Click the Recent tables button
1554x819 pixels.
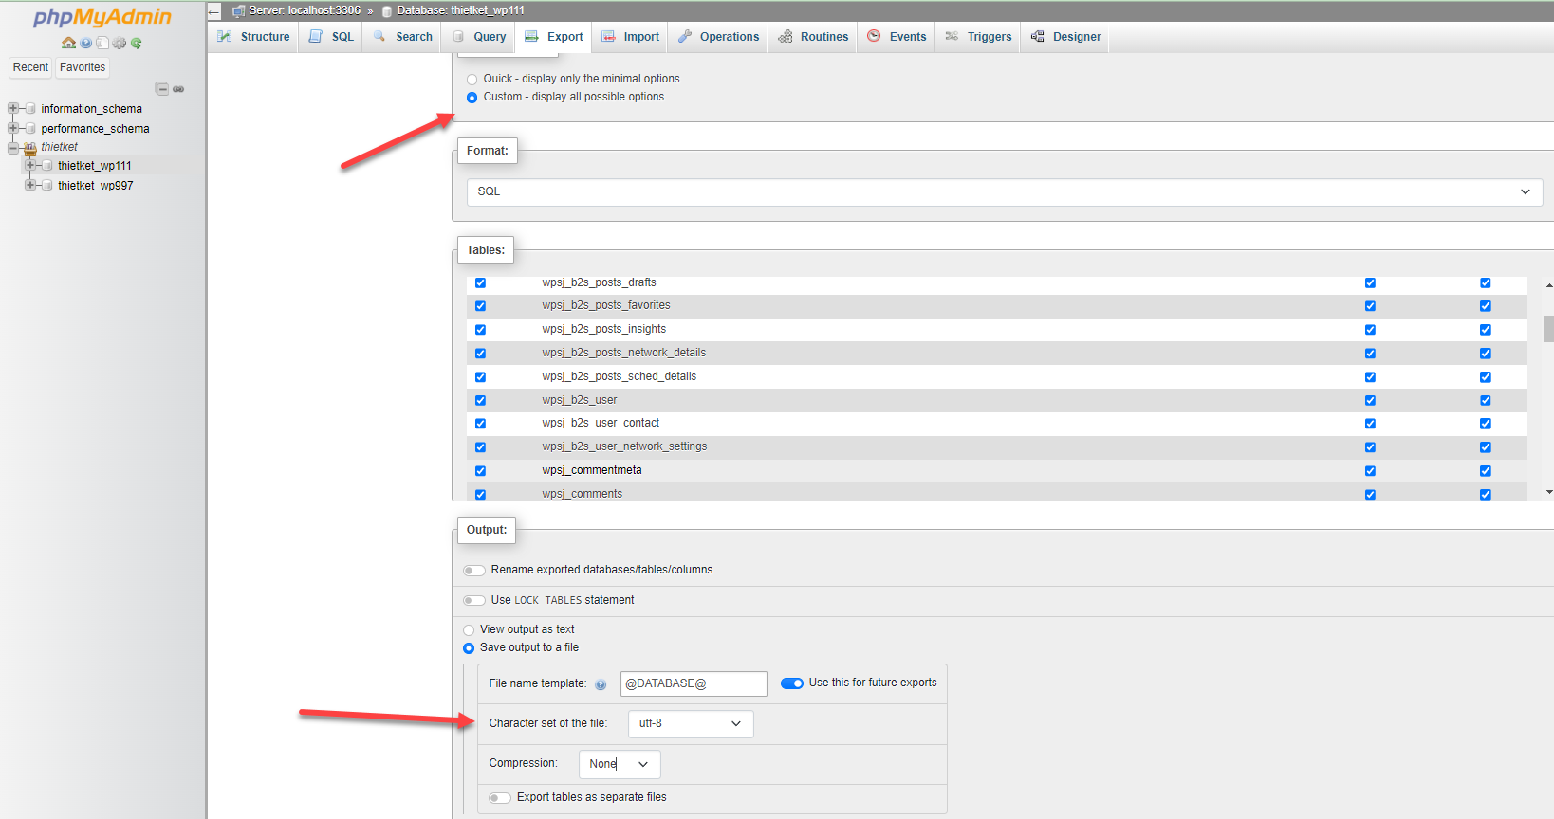click(30, 67)
